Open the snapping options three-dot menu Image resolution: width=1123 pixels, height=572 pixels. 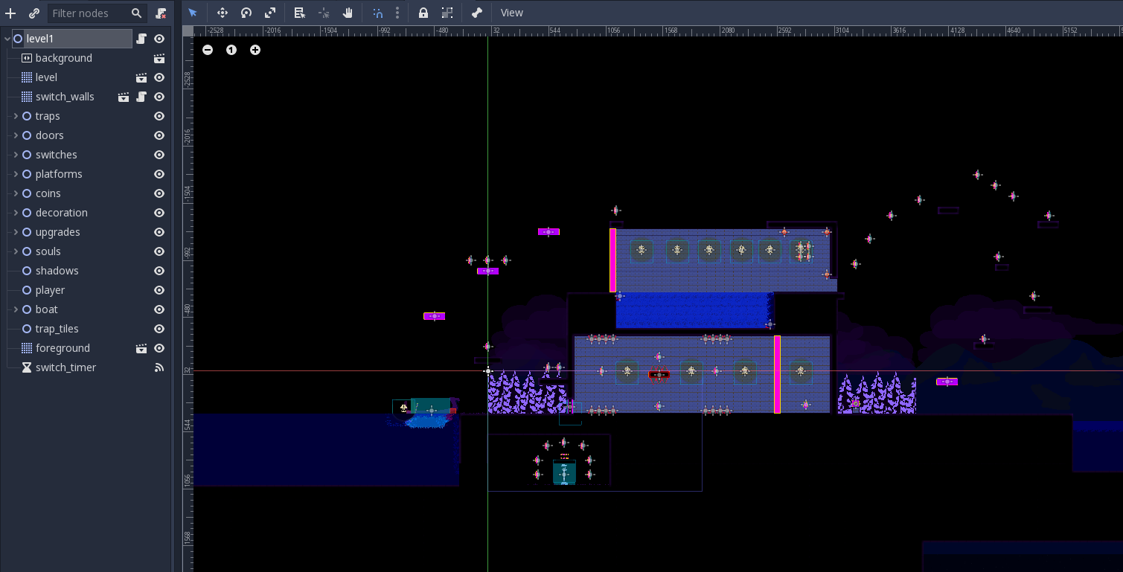397,13
